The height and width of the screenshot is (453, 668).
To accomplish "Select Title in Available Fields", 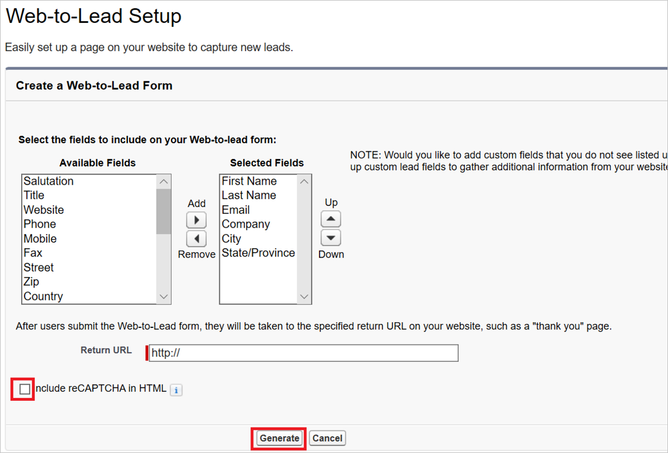I will pos(34,195).
